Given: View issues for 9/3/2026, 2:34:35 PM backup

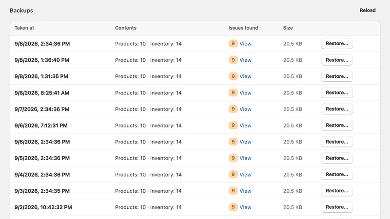Looking at the screenshot, I should (245, 191).
